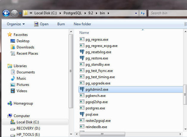Open dropdown arrow after bin breadcrumb
This screenshot has width=187, height=137.
108,13
